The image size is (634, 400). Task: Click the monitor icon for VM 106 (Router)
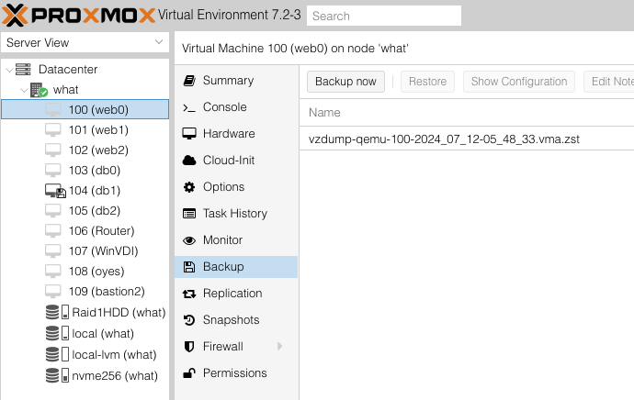(53, 231)
